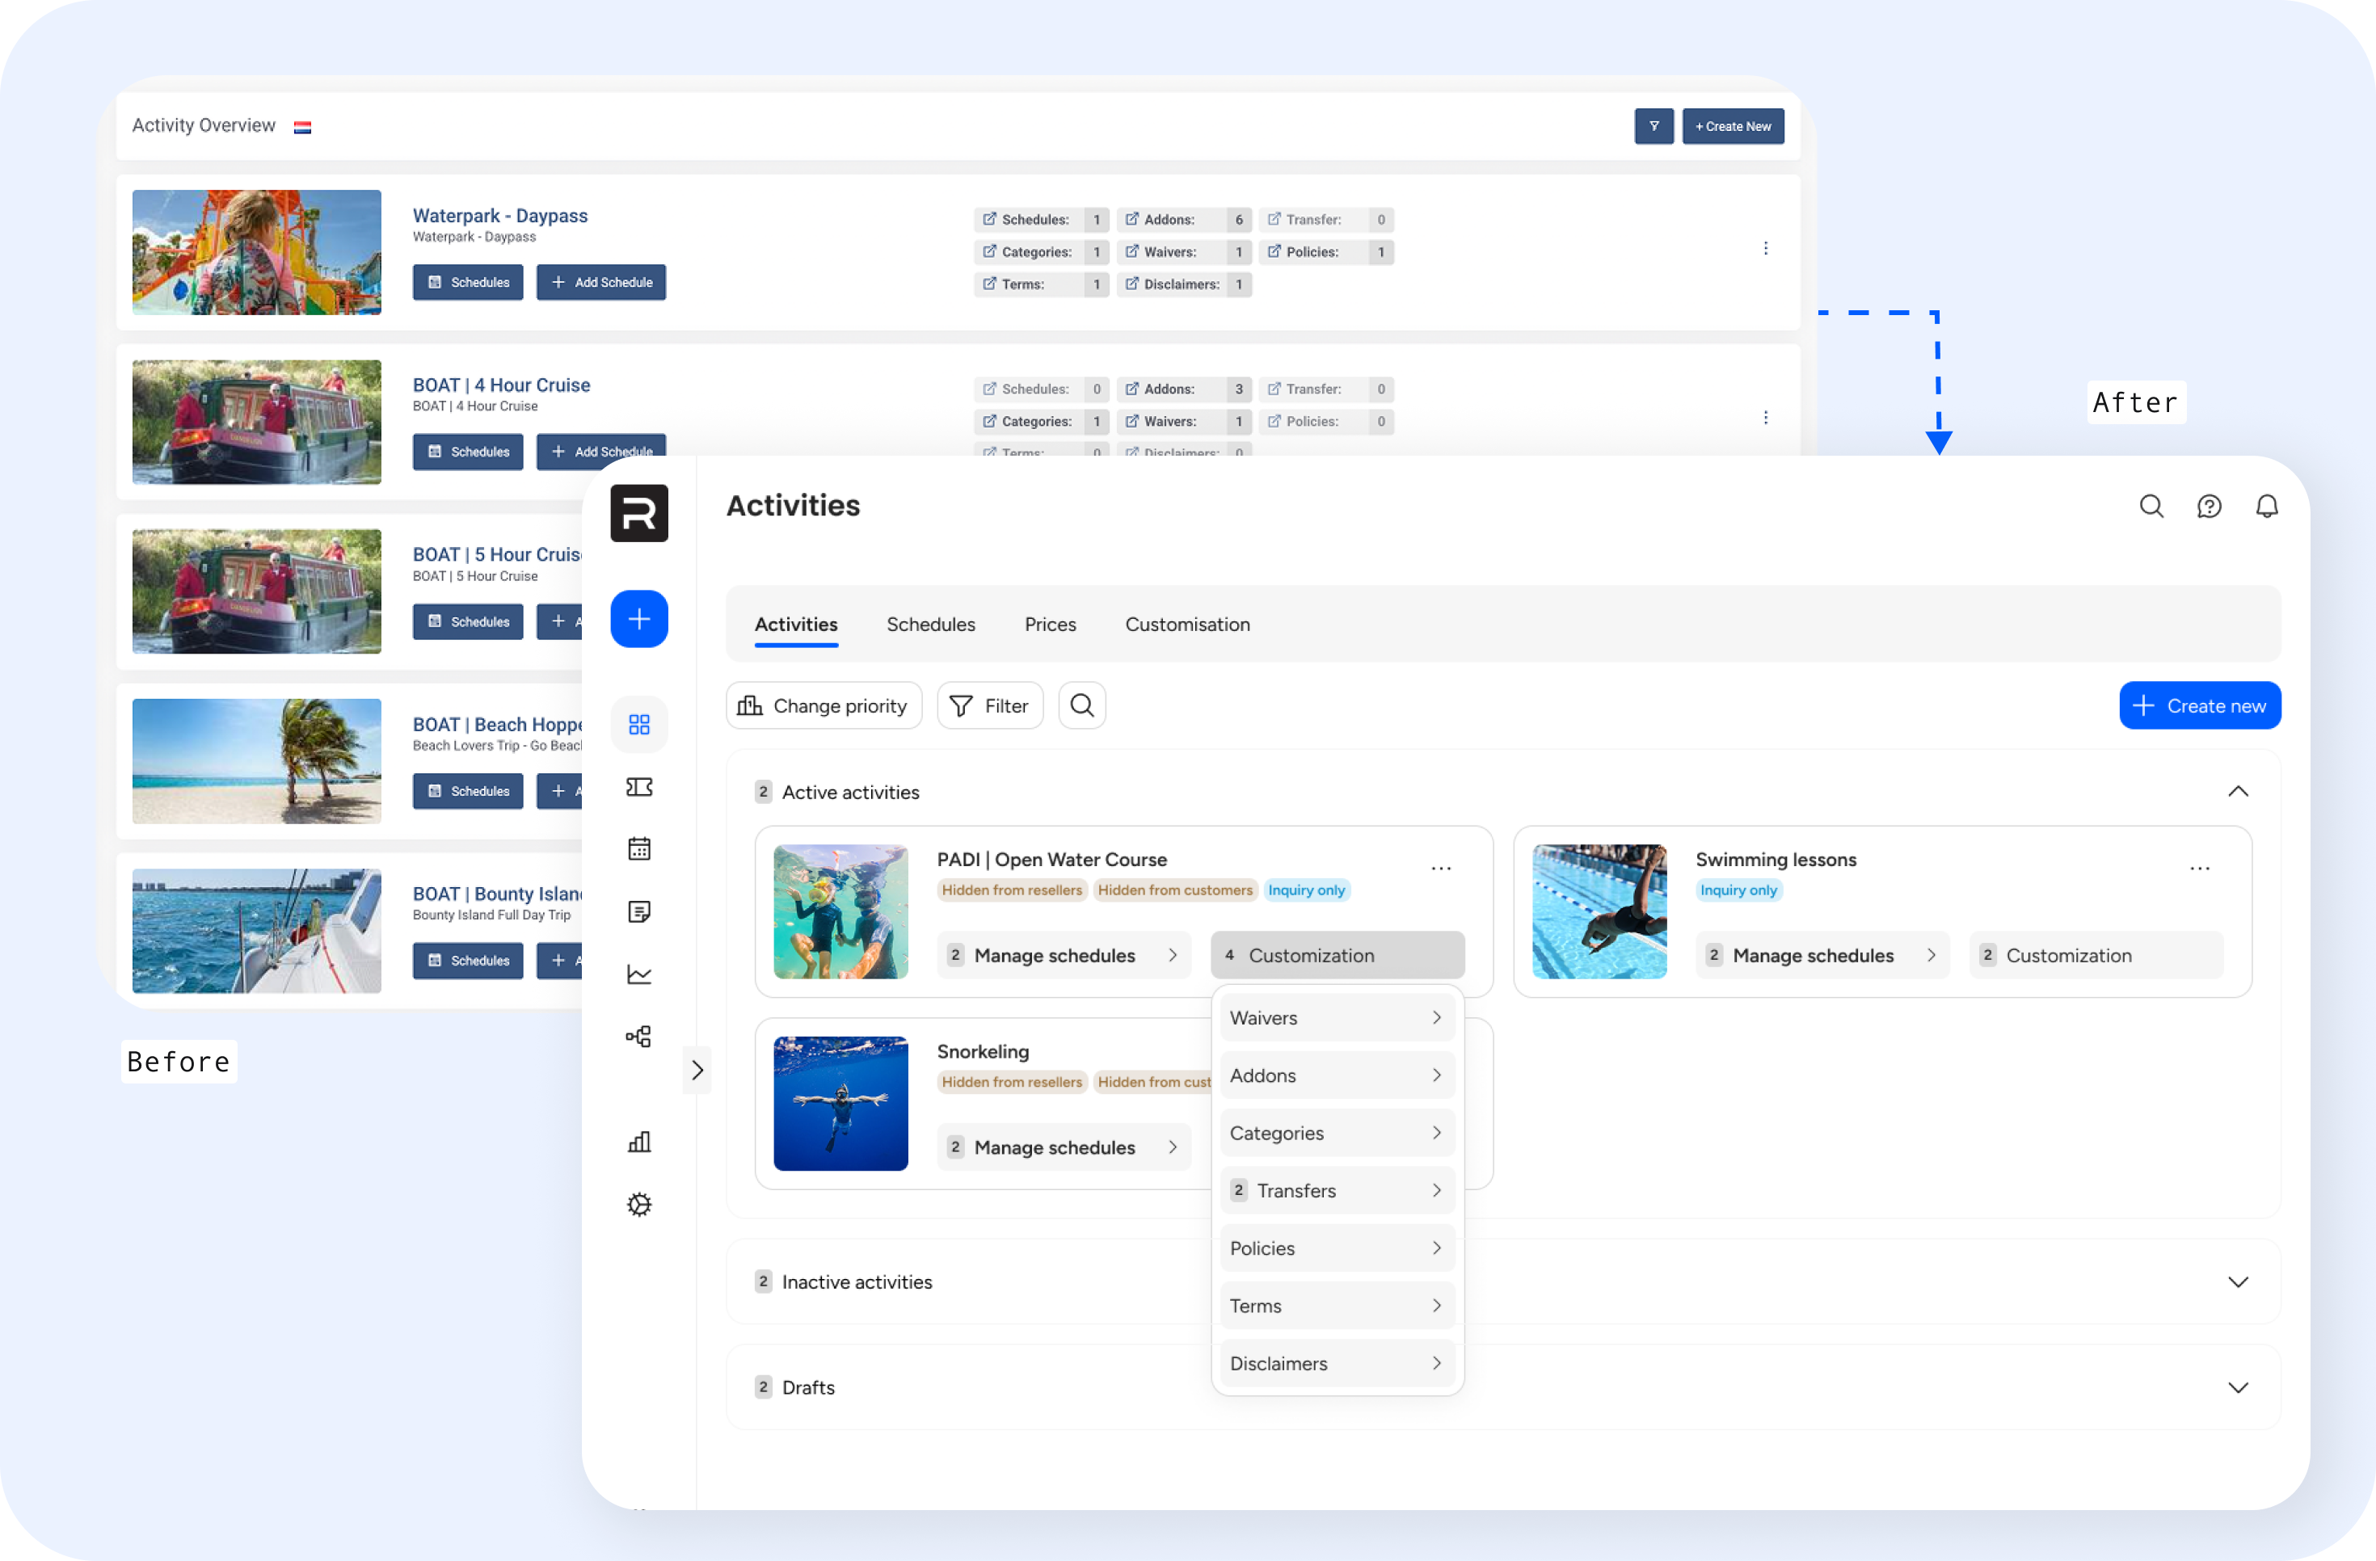The height and width of the screenshot is (1561, 2376).
Task: Click the blue plus button in sidebar
Action: 639,619
